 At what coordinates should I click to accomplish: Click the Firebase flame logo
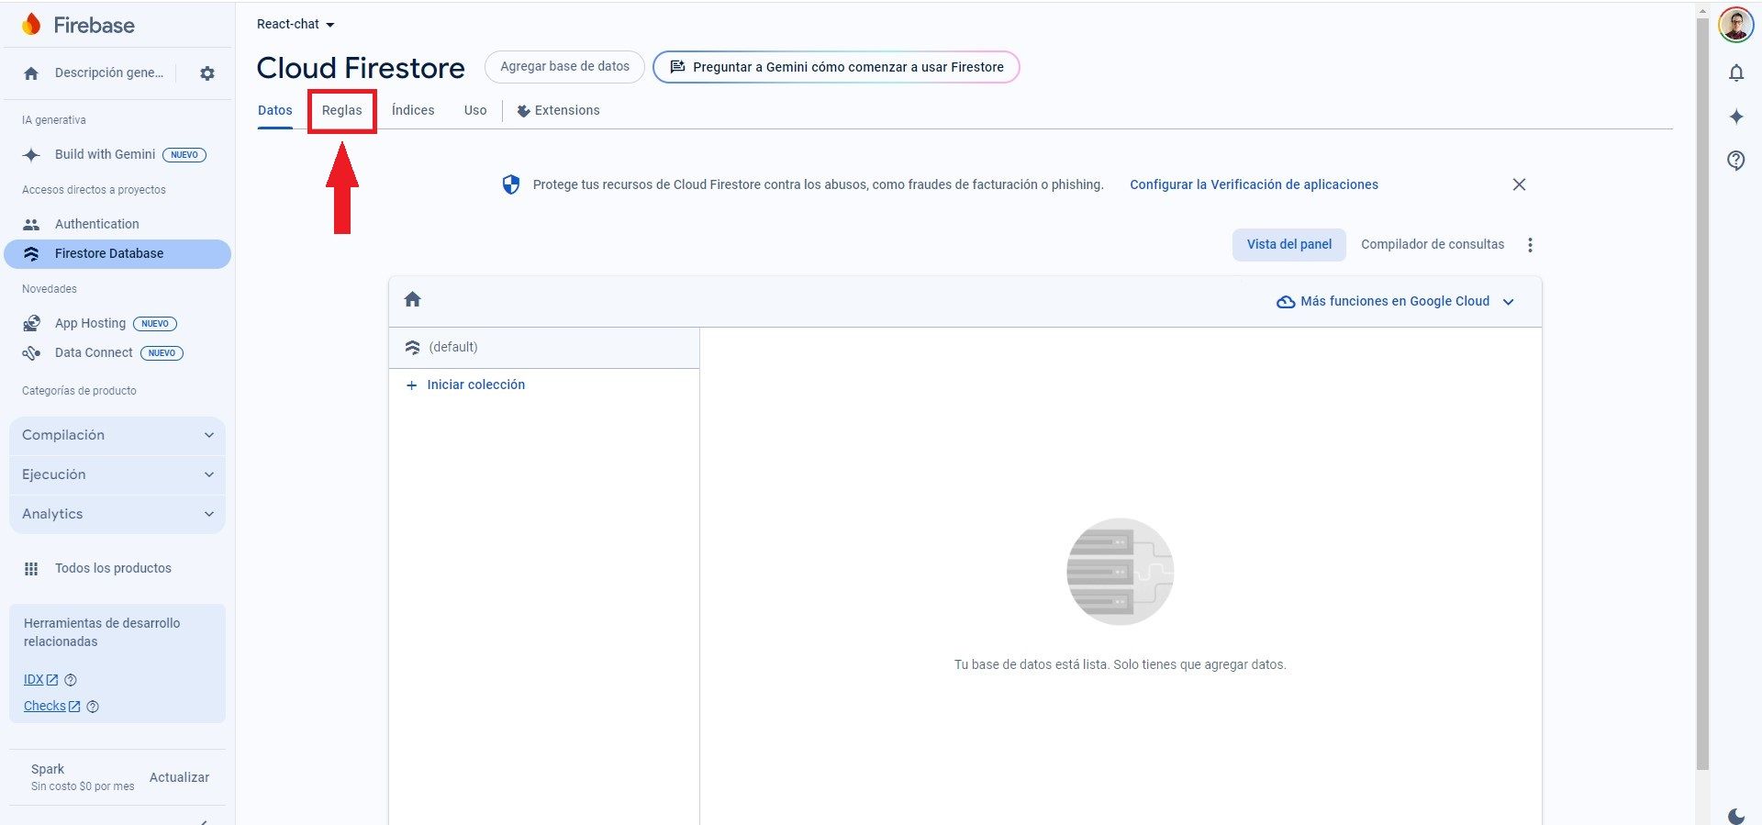pos(31,25)
